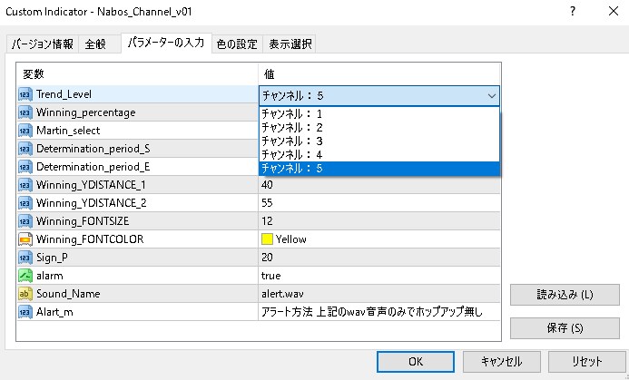This screenshot has width=629, height=380.
Task: Click the Winning_FONTCOLOR color type icon
Action: click(x=25, y=239)
